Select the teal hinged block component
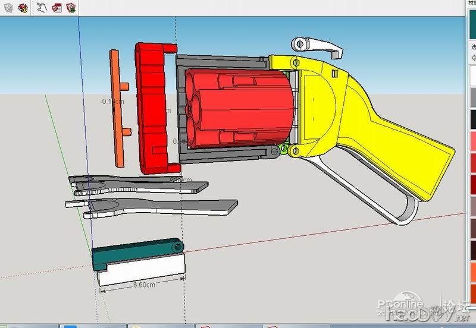Image resolution: width=476 pixels, height=328 pixels. tap(134, 254)
